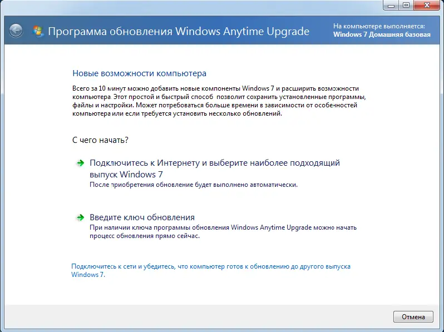This screenshot has height=332, width=444.
Task: Click the "На компьютере выполняется:" label
Action: coord(379,26)
